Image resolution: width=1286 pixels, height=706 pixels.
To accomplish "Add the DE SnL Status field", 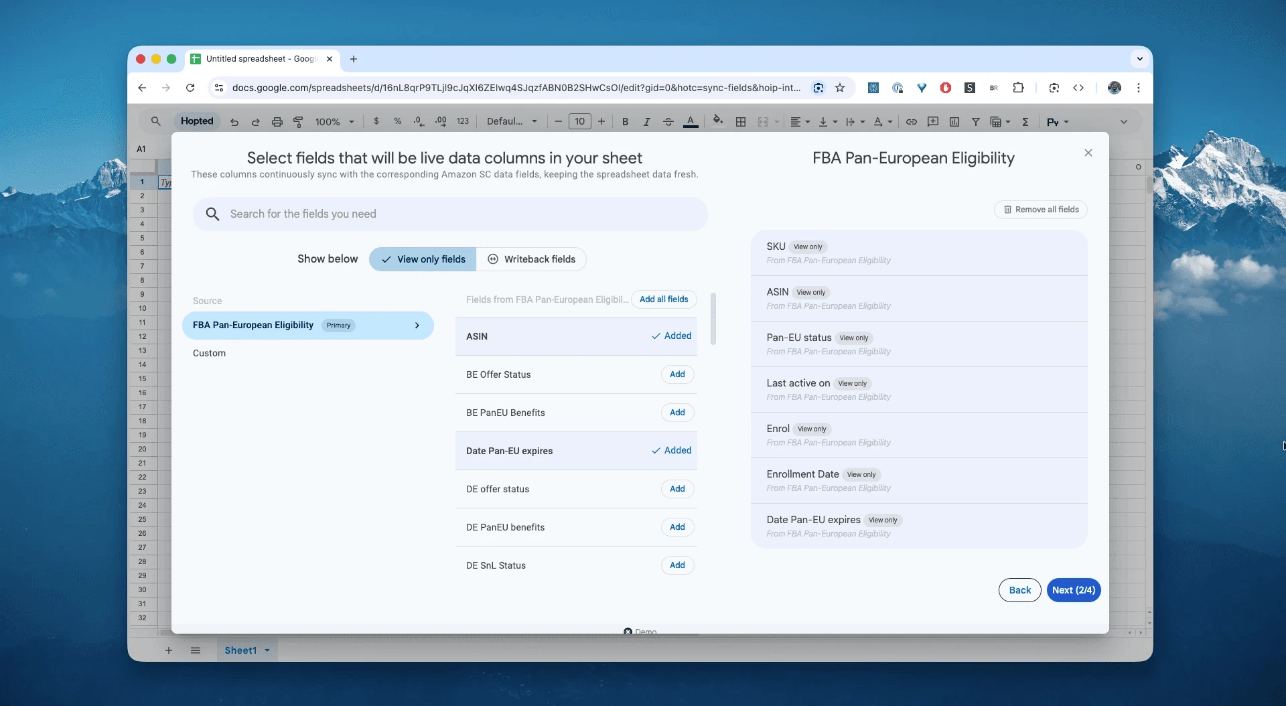I will (x=677, y=565).
